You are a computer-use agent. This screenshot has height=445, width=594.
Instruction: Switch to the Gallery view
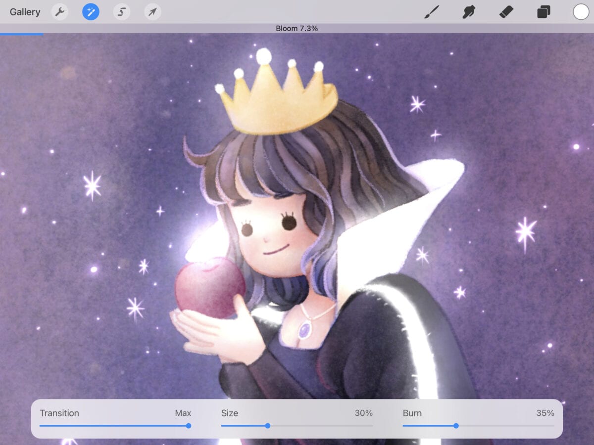25,11
